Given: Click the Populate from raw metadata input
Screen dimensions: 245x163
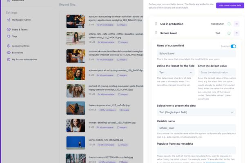Looking at the screenshot, I should (196, 150).
